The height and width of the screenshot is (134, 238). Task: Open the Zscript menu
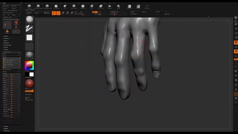(x=114, y=3)
